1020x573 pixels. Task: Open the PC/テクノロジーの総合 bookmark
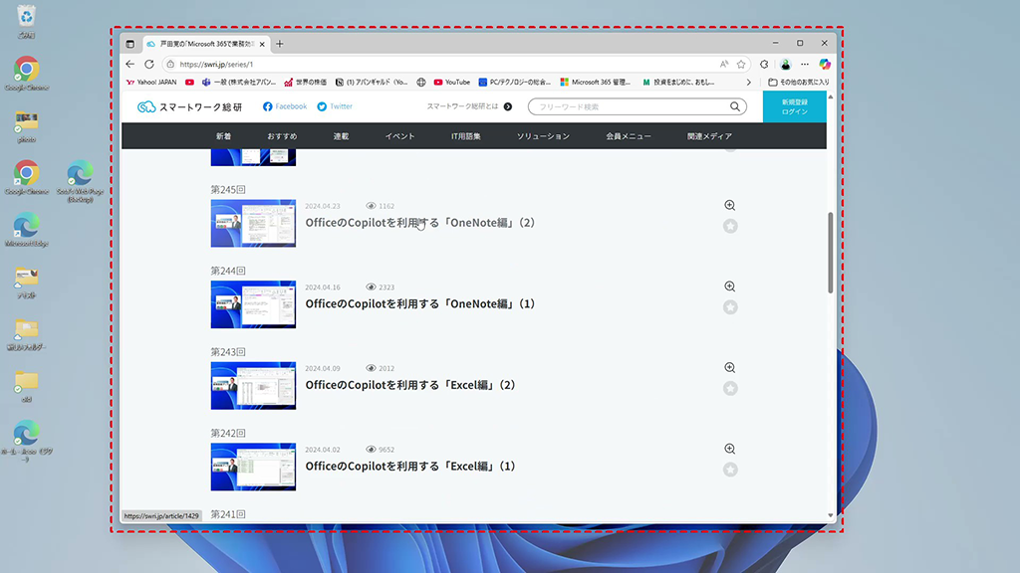(x=515, y=83)
